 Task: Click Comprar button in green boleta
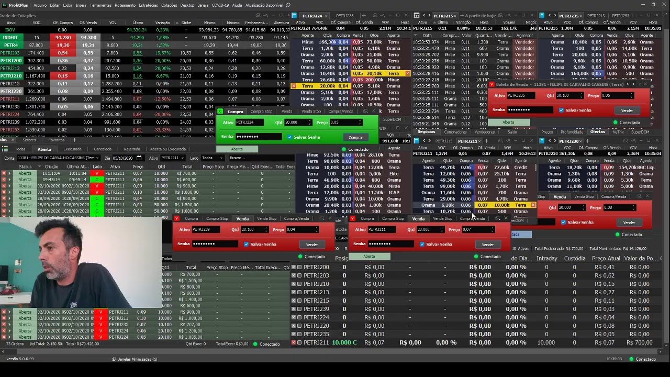tap(355, 137)
